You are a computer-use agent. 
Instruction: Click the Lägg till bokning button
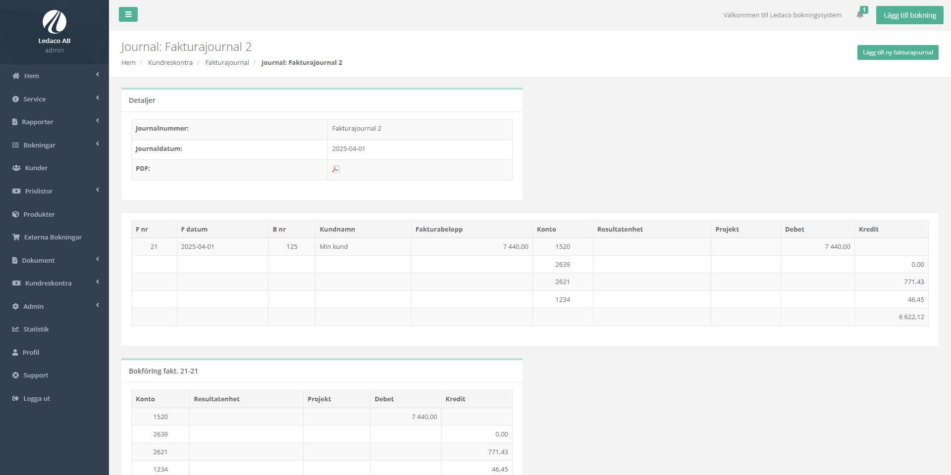tap(909, 15)
